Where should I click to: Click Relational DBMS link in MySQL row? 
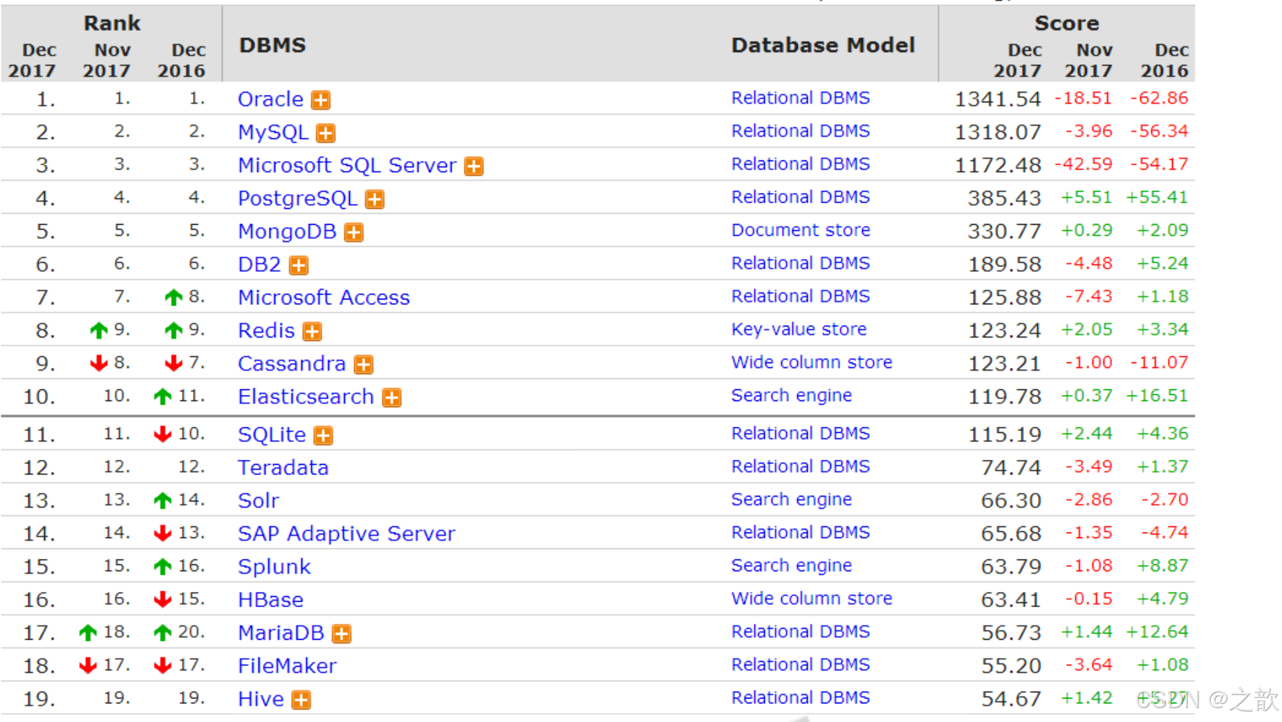coord(800,131)
